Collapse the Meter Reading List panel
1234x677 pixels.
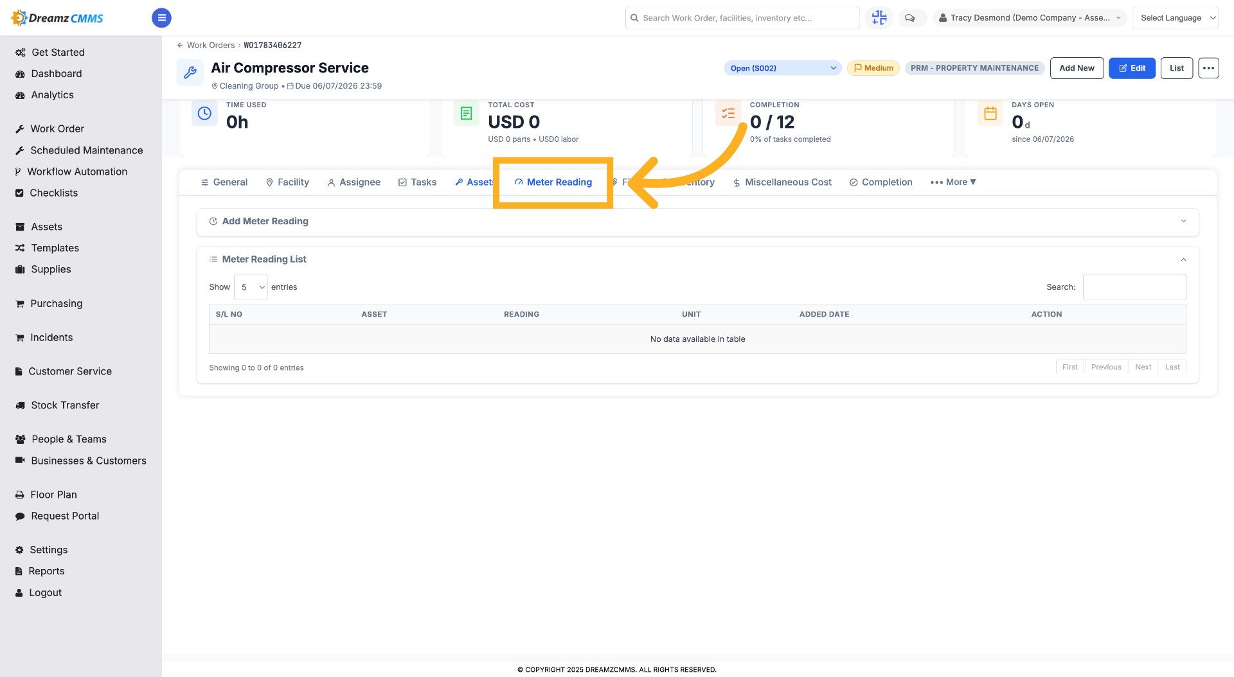(x=1183, y=259)
